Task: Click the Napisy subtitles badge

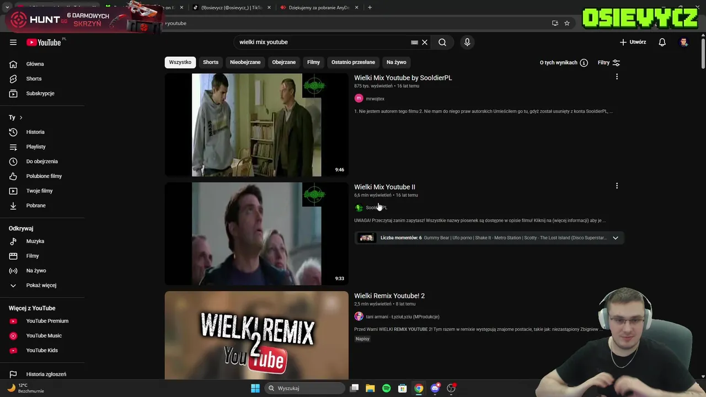Action: point(362,339)
